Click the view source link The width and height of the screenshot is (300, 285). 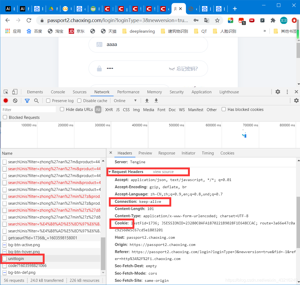point(163,172)
